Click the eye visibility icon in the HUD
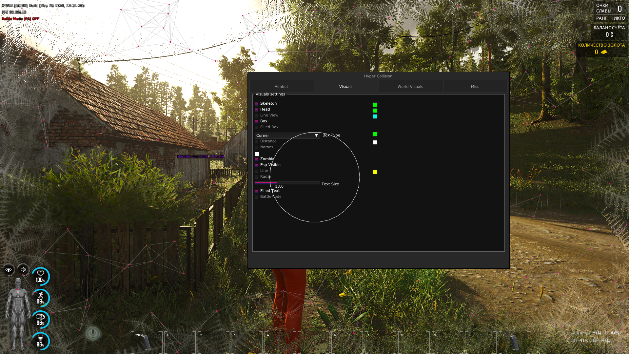629x354 pixels. (x=9, y=270)
